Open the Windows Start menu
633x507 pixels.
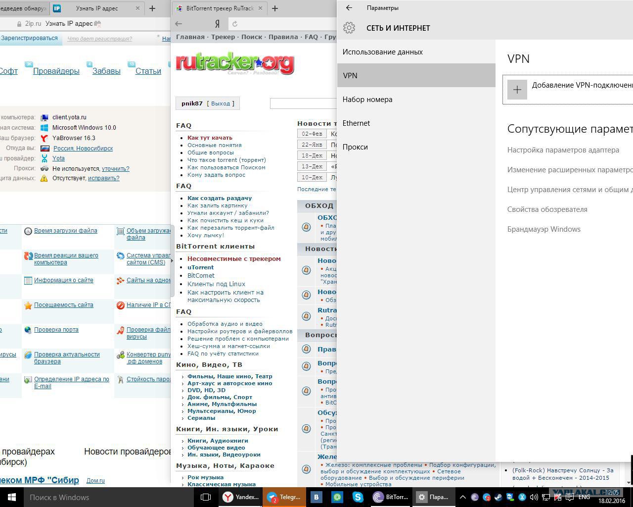click(11, 497)
